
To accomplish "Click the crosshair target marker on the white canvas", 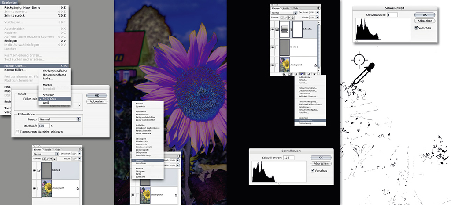I will pyautogui.click(x=359, y=58).
